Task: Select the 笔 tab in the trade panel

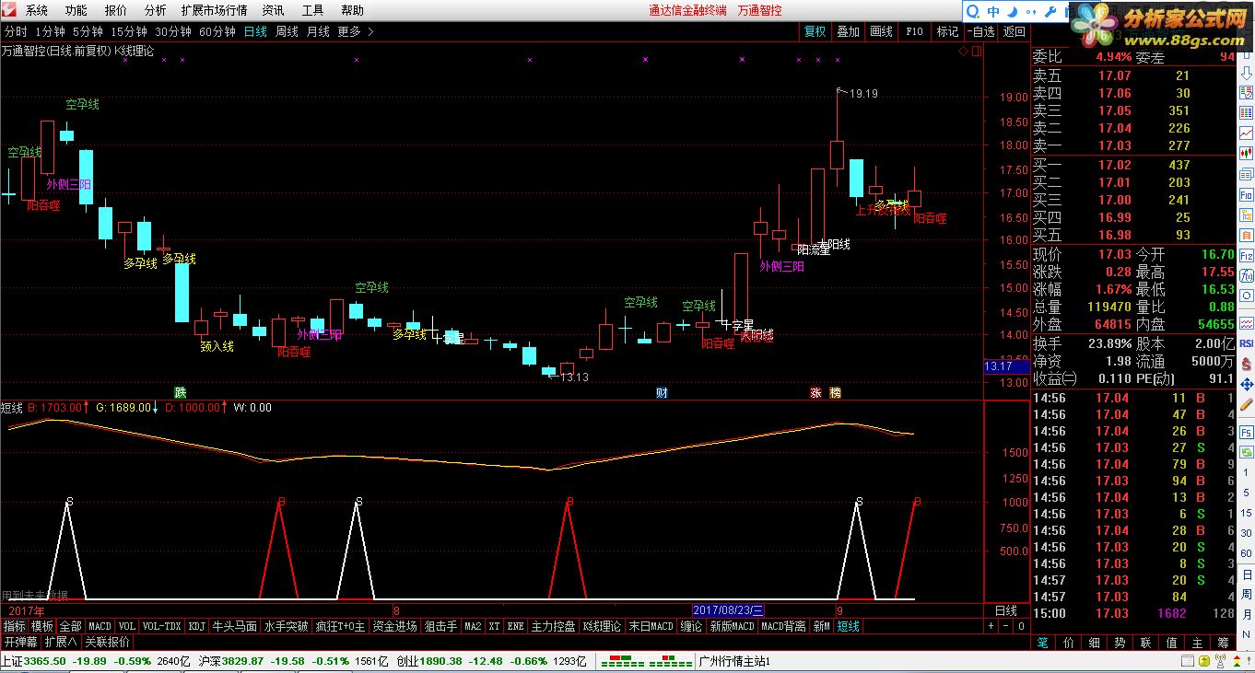Action: click(x=1042, y=643)
